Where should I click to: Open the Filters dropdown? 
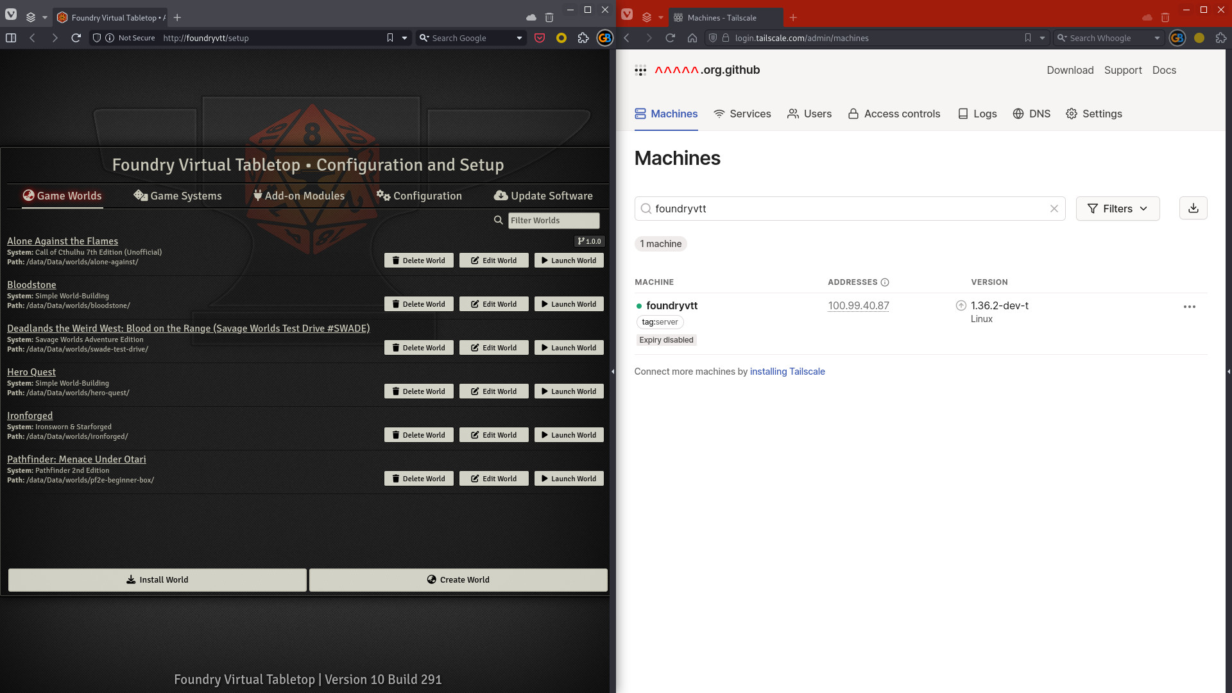click(1117, 209)
